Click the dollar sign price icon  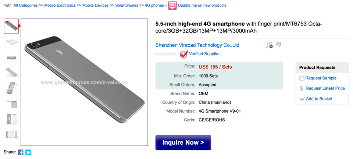tap(302, 88)
